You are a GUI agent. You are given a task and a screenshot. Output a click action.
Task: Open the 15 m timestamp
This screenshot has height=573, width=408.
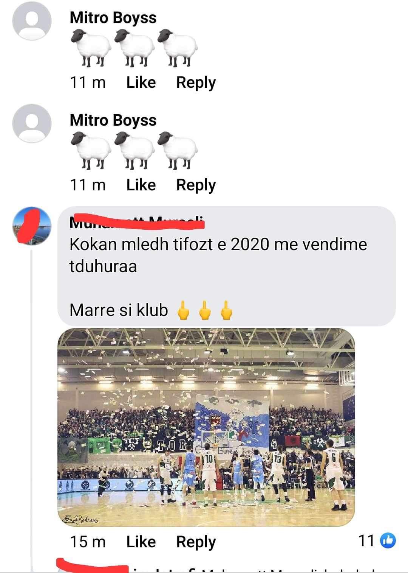pyautogui.click(x=88, y=542)
